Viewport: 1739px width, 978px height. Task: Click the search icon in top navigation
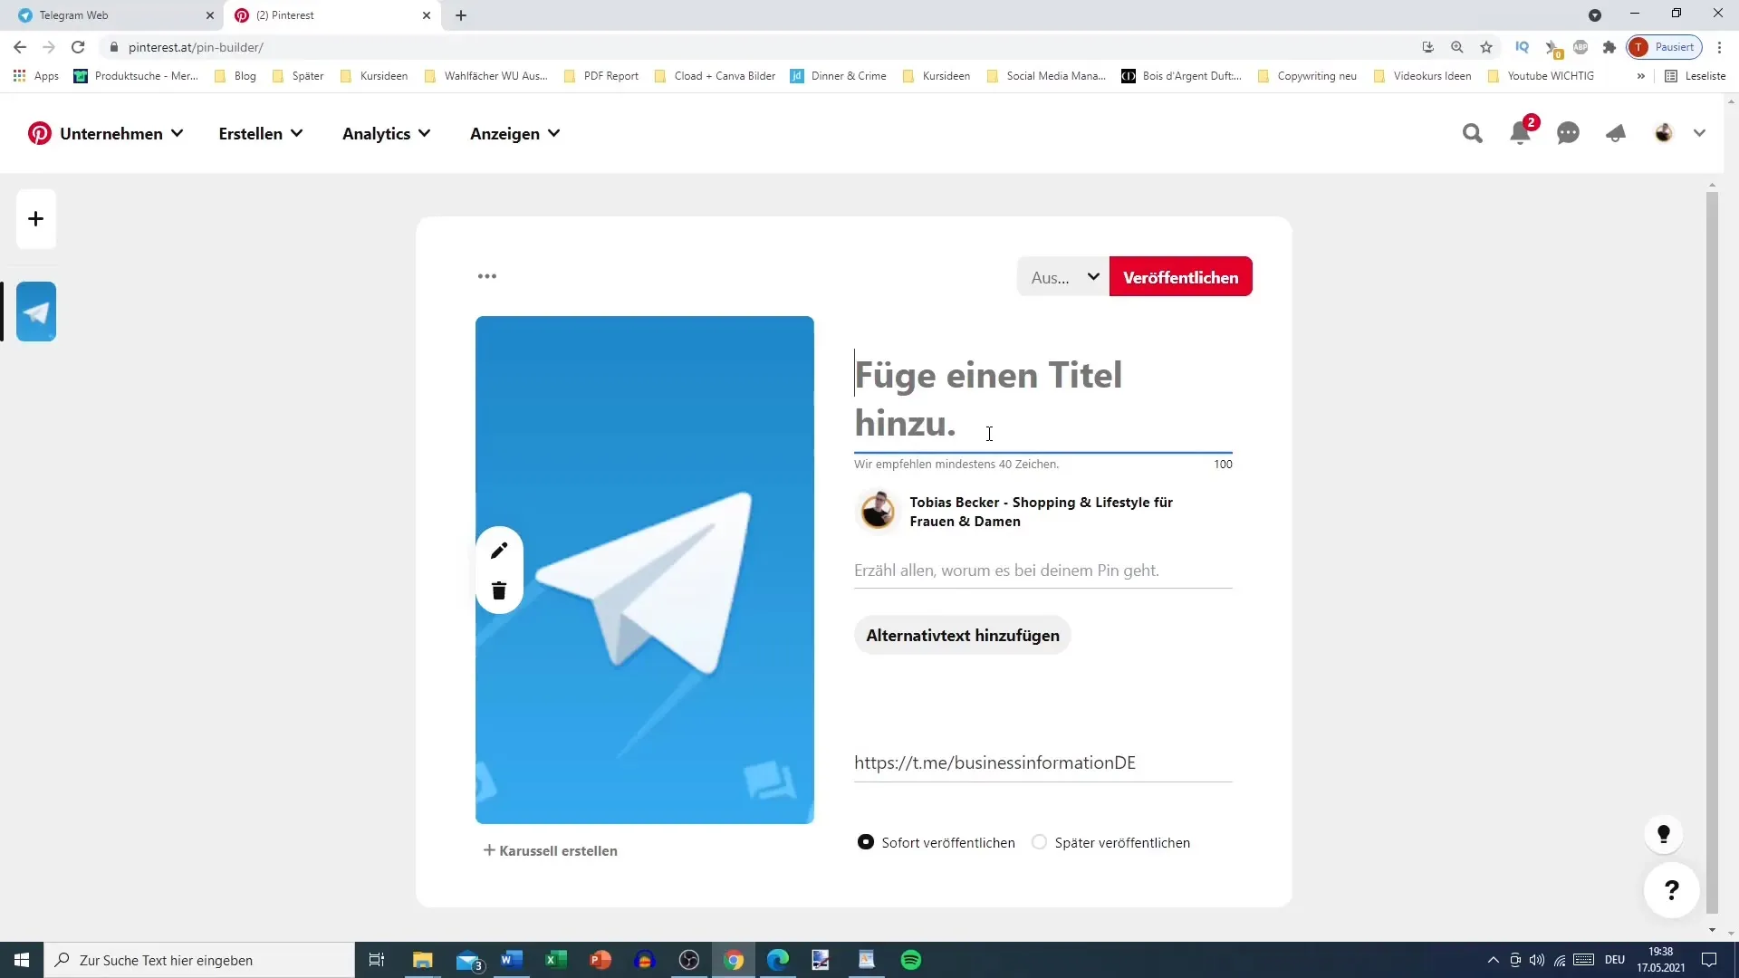(x=1474, y=132)
